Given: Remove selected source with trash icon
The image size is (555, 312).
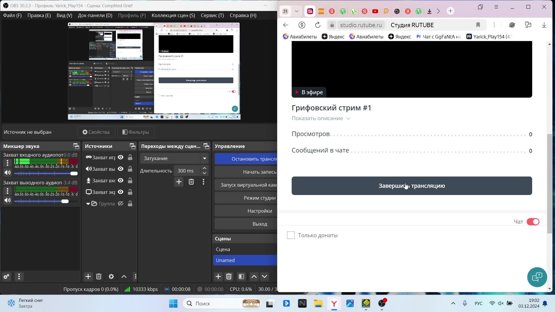Looking at the screenshot, I should click(99, 276).
